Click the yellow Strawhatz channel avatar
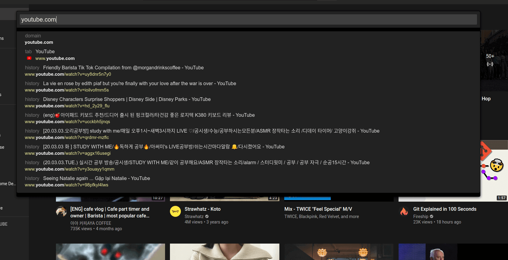 point(175,211)
